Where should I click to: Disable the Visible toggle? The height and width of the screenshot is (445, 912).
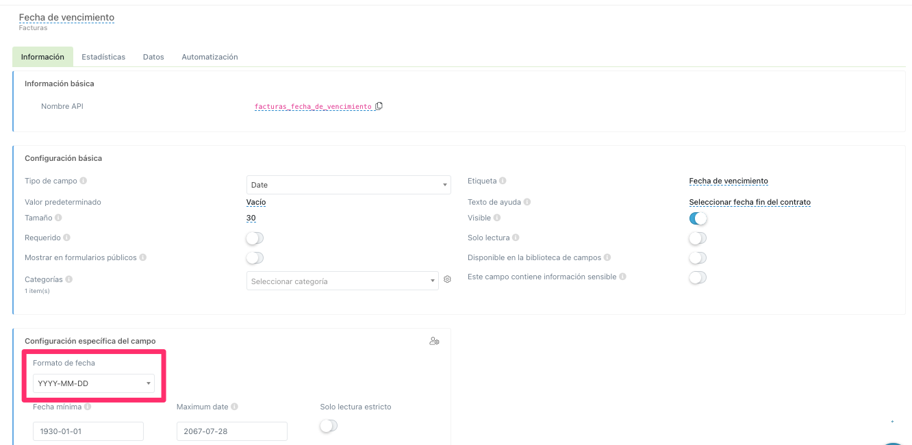click(x=697, y=218)
